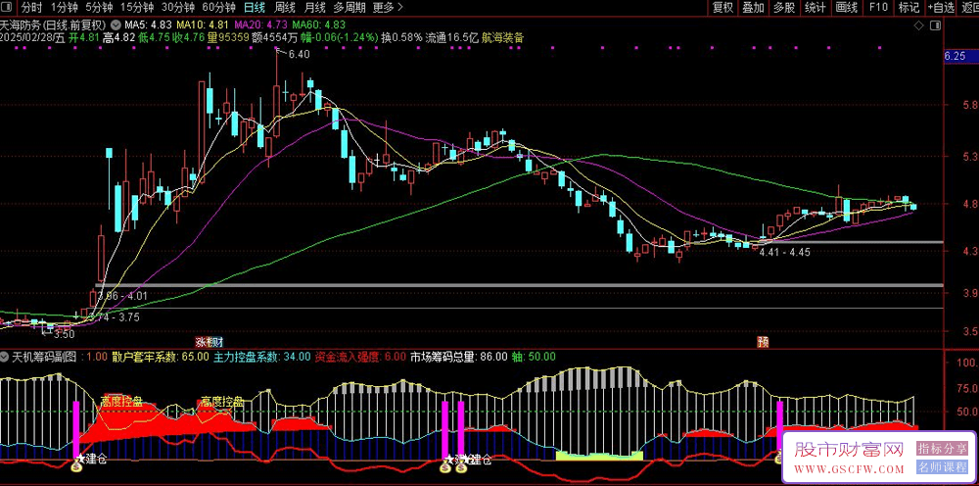979x486 pixels.
Task: Click the 天海防务 stock title
Action: pyautogui.click(x=20, y=25)
